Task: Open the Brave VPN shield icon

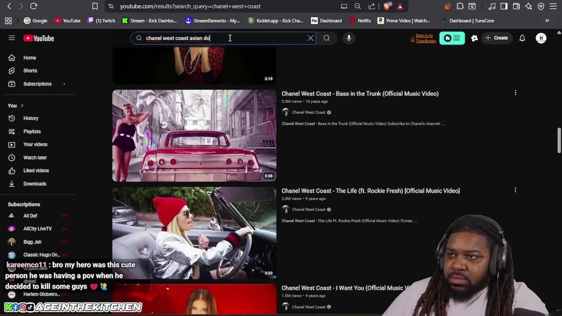Action: (x=541, y=6)
